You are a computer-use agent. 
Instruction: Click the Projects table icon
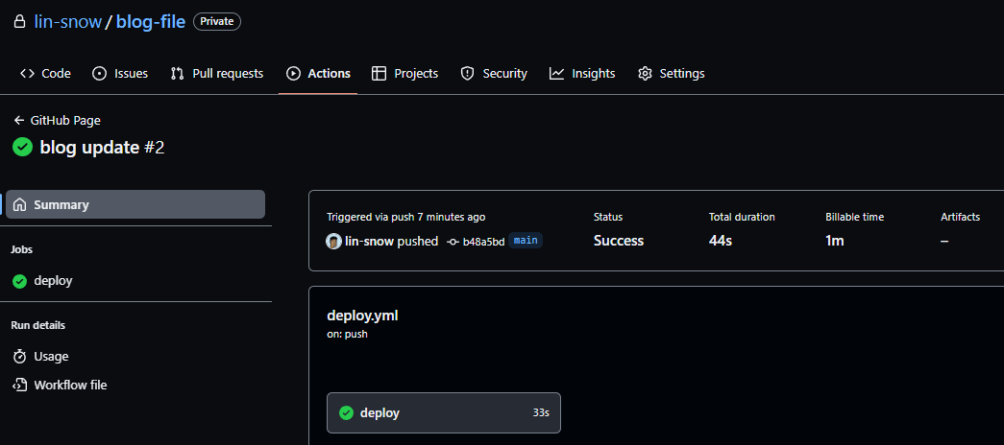380,74
